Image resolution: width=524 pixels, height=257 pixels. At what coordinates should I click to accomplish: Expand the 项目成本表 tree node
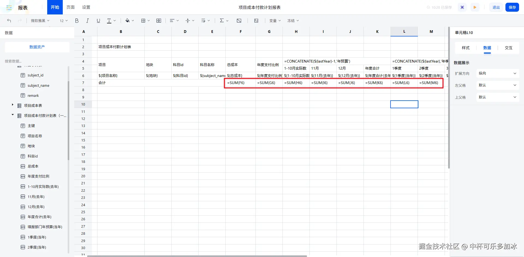tap(13, 105)
